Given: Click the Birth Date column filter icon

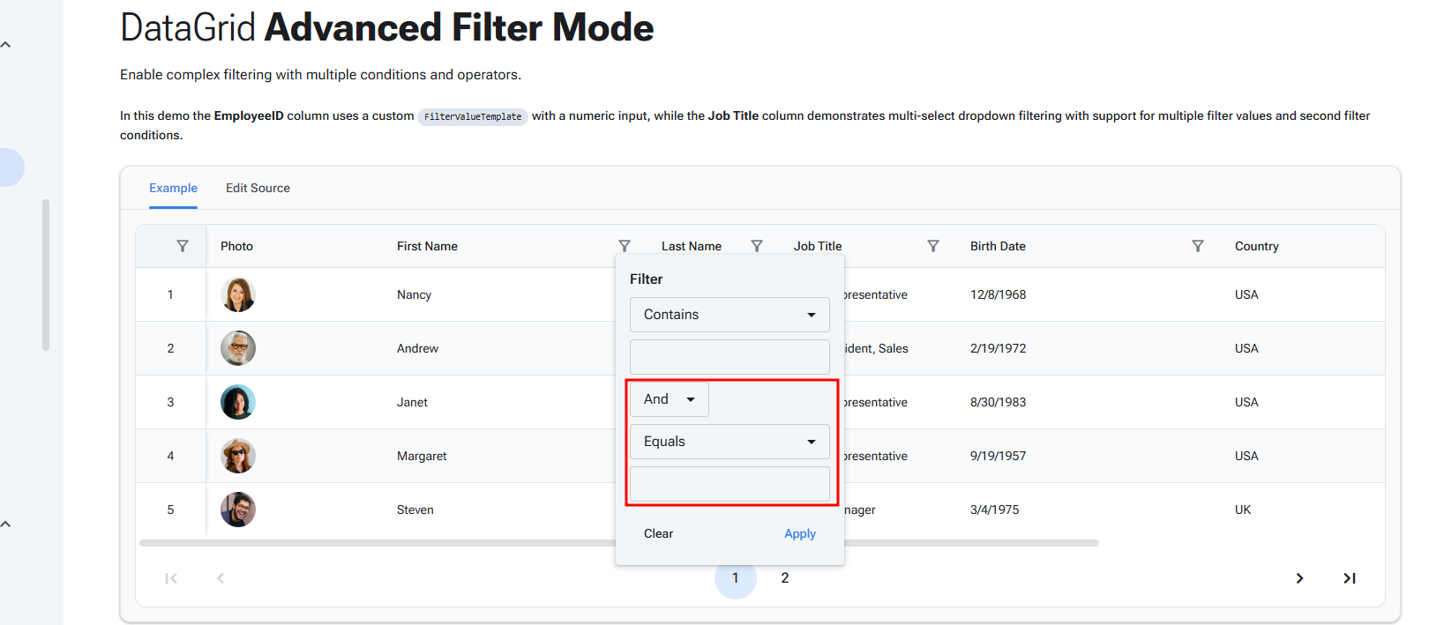Looking at the screenshot, I should coord(1198,246).
